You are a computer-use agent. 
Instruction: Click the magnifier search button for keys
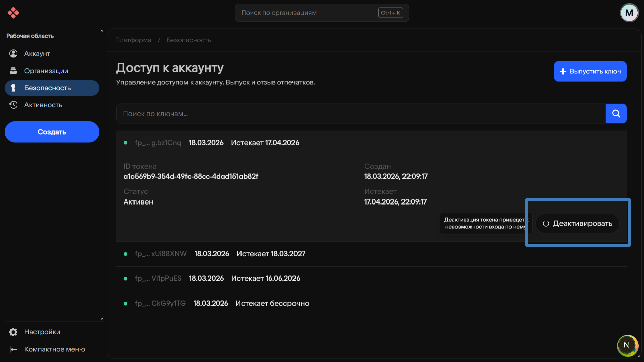pyautogui.click(x=616, y=114)
